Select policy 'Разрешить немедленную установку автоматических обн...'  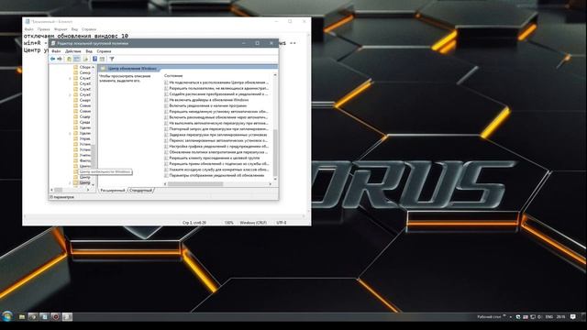click(x=216, y=112)
